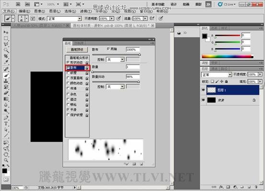Select the Move tool

(6, 32)
